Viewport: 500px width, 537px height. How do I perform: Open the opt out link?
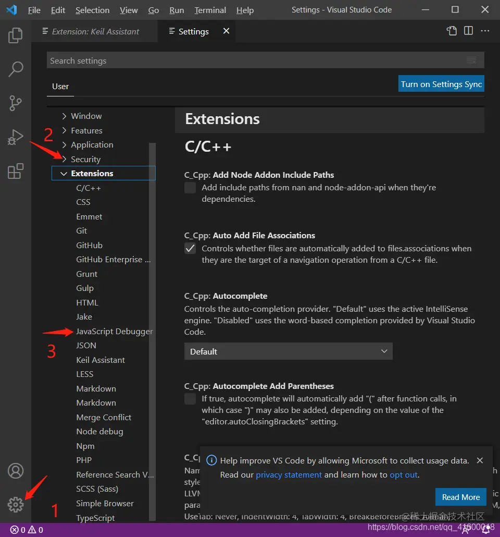[x=404, y=474]
